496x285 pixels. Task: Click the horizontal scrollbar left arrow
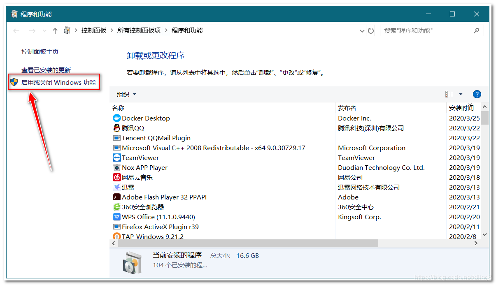pyautogui.click(x=114, y=243)
